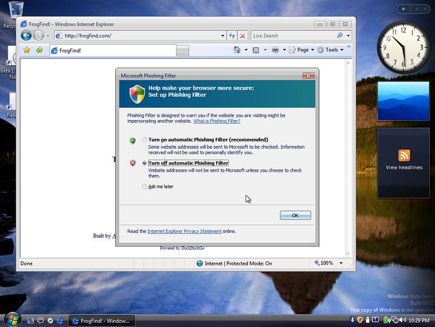
Task: Switch between windows quick launch icon
Action: [x=40, y=320]
